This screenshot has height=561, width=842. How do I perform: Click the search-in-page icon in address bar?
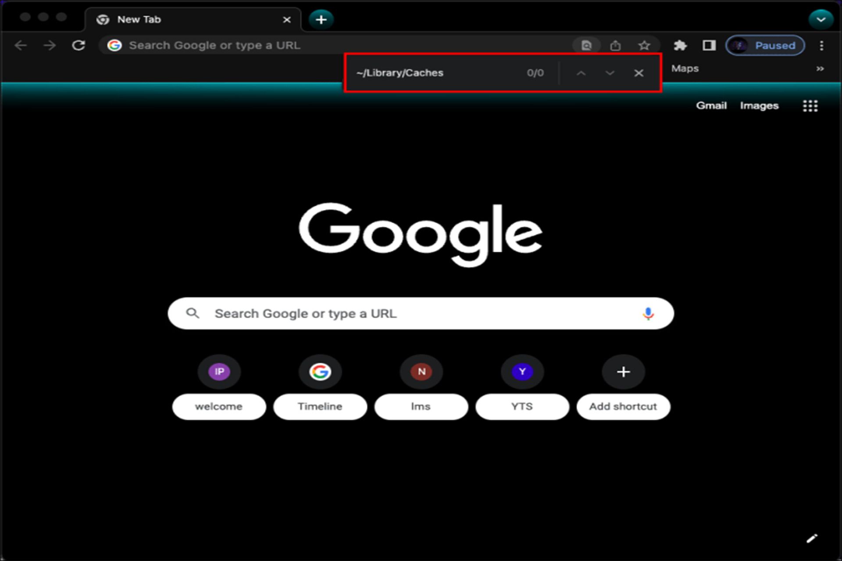click(x=586, y=45)
